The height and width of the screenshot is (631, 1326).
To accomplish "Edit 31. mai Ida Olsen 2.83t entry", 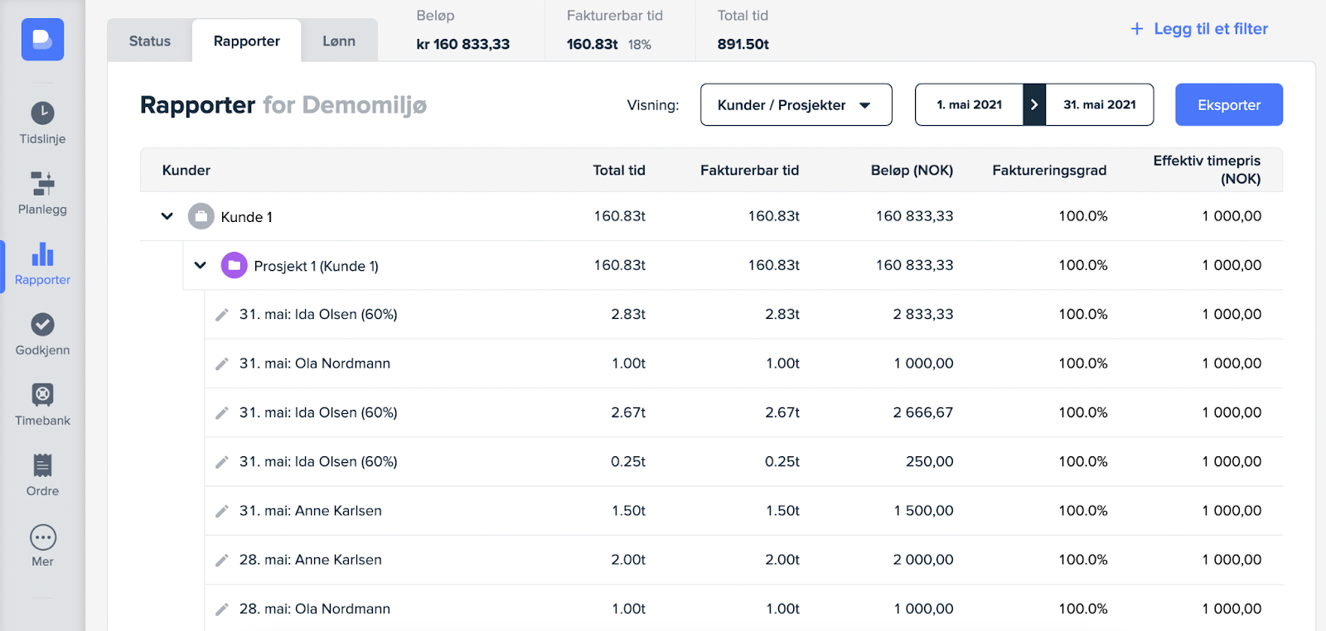I will (221, 315).
